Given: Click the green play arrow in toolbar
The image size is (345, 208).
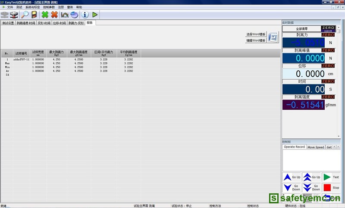Looking at the screenshot, I should coord(95,15).
